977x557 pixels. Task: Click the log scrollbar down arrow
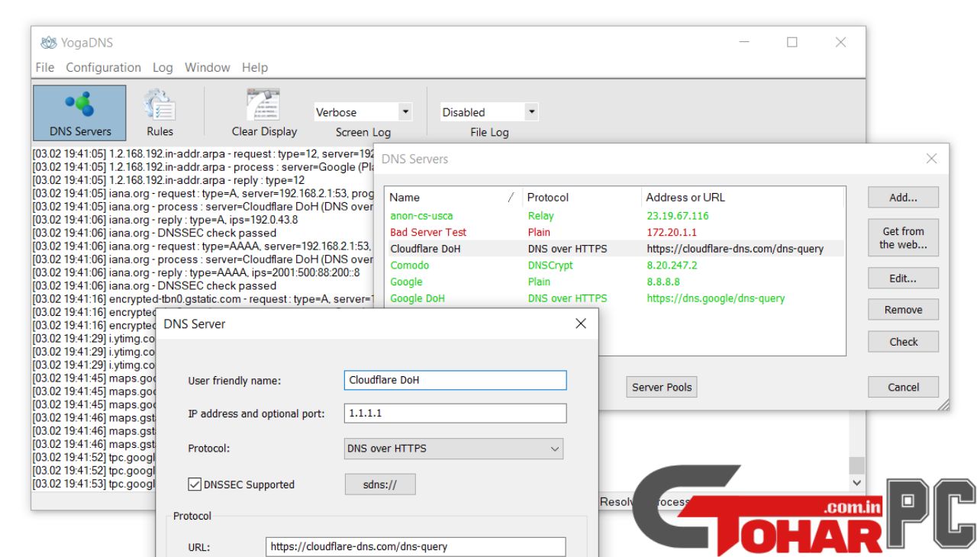click(x=856, y=482)
